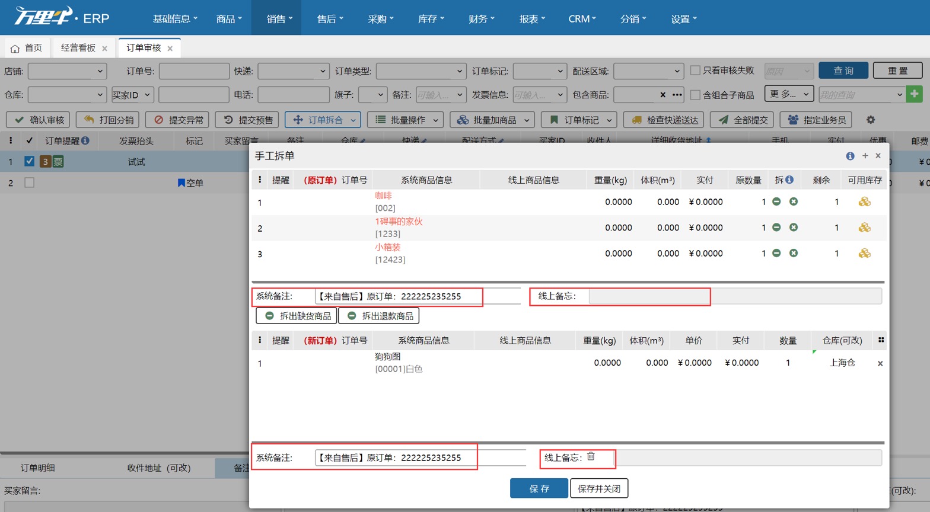The width and height of the screenshot is (930, 512).
Task: Open the 库存 menu
Action: [x=431, y=19]
